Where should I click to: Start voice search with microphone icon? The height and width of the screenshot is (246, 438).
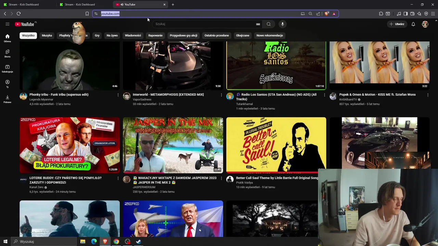coord(282,24)
